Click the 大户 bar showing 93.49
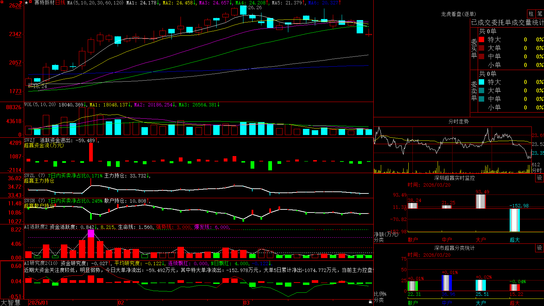The image size is (544, 306). tap(481, 201)
